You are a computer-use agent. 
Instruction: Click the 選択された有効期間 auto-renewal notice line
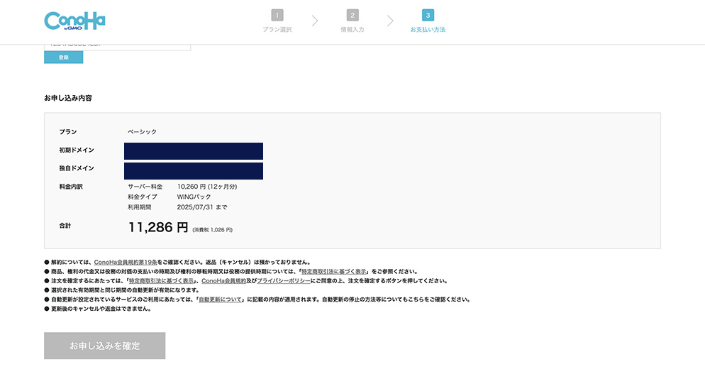pyautogui.click(x=122, y=290)
